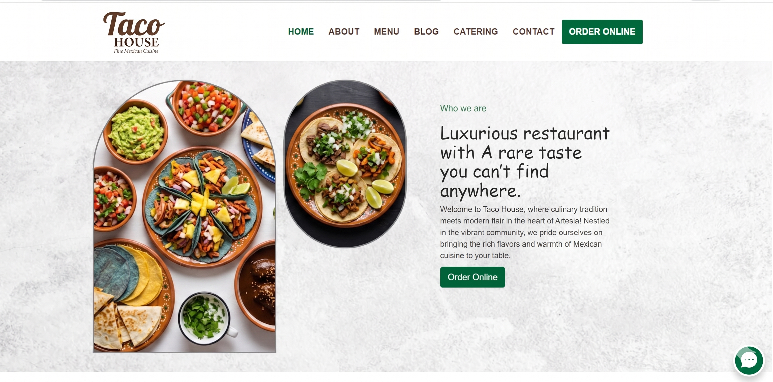Viewport: 773px width, 382px height.
Task: Select MENU in the navigation bar
Action: click(x=386, y=32)
